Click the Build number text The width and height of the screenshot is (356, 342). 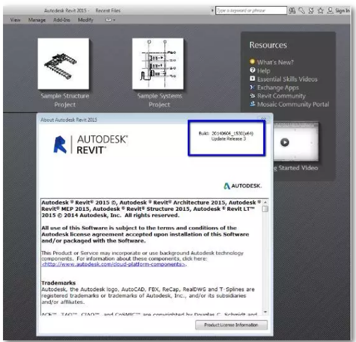click(226, 134)
